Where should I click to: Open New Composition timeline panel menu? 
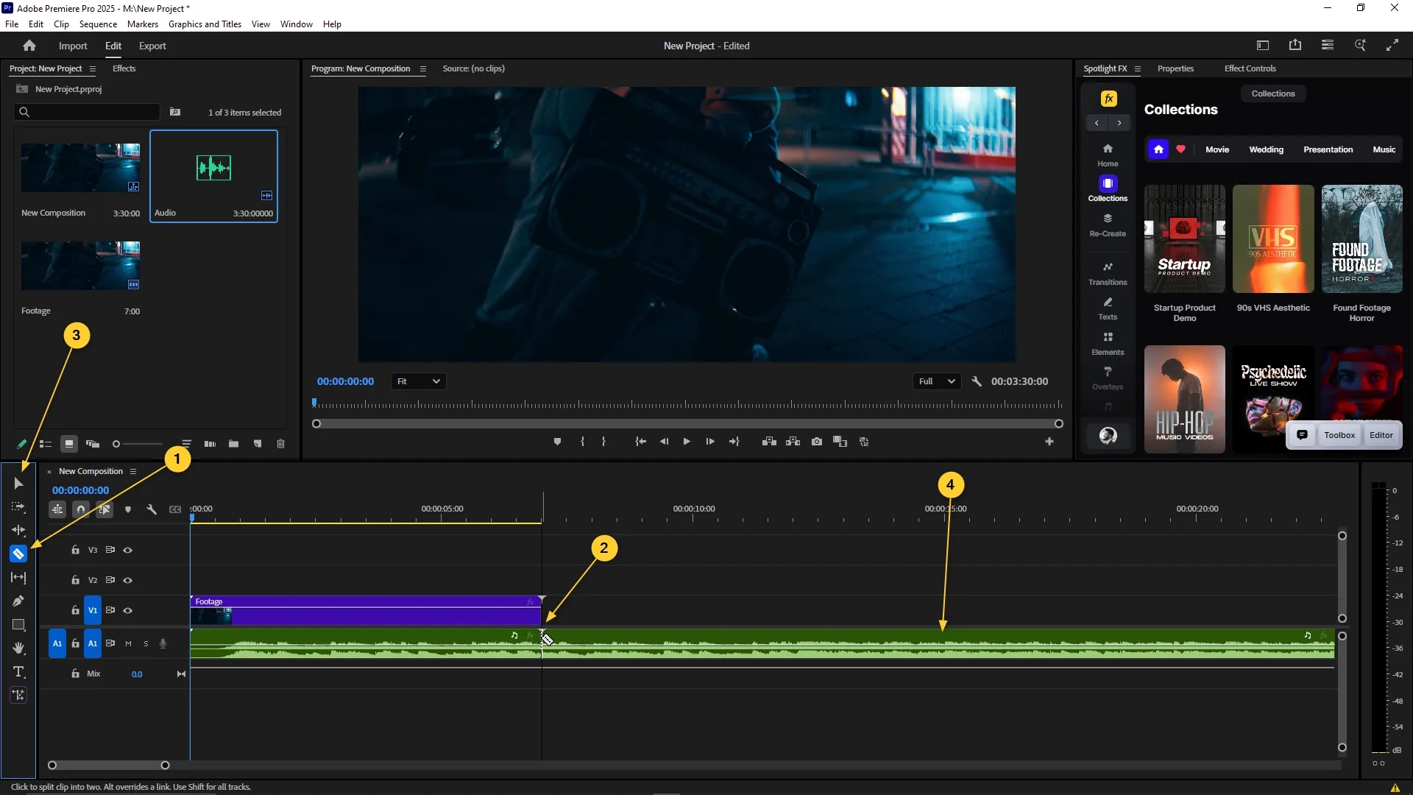pos(133,471)
